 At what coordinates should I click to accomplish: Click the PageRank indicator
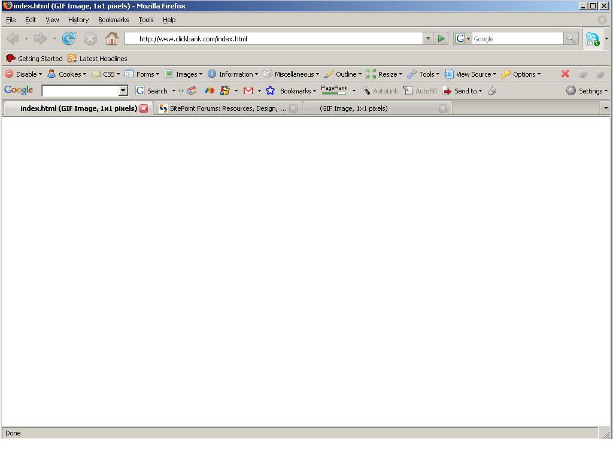coord(334,90)
